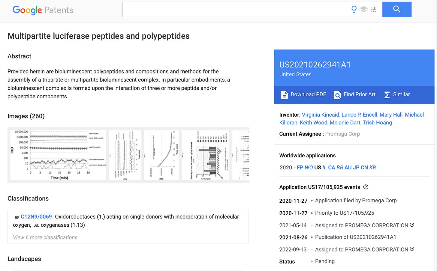Open Download PDF link
437x271 pixels.
[x=308, y=94]
